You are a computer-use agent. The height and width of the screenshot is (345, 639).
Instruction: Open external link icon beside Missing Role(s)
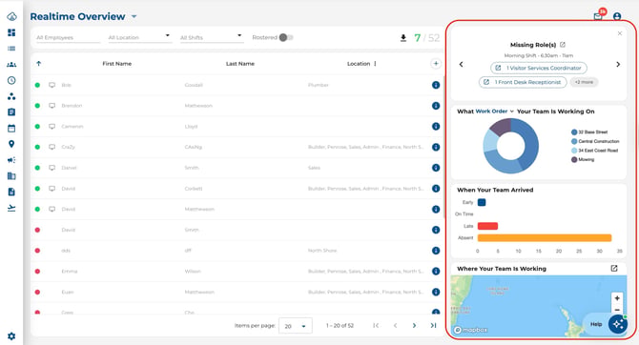point(563,45)
